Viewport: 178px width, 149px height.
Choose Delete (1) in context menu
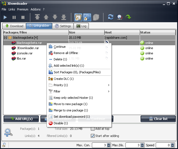click(x=79, y=59)
